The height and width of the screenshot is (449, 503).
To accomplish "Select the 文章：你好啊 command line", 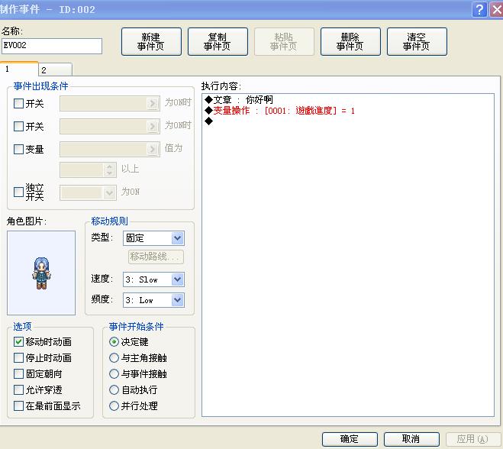I will point(348,100).
